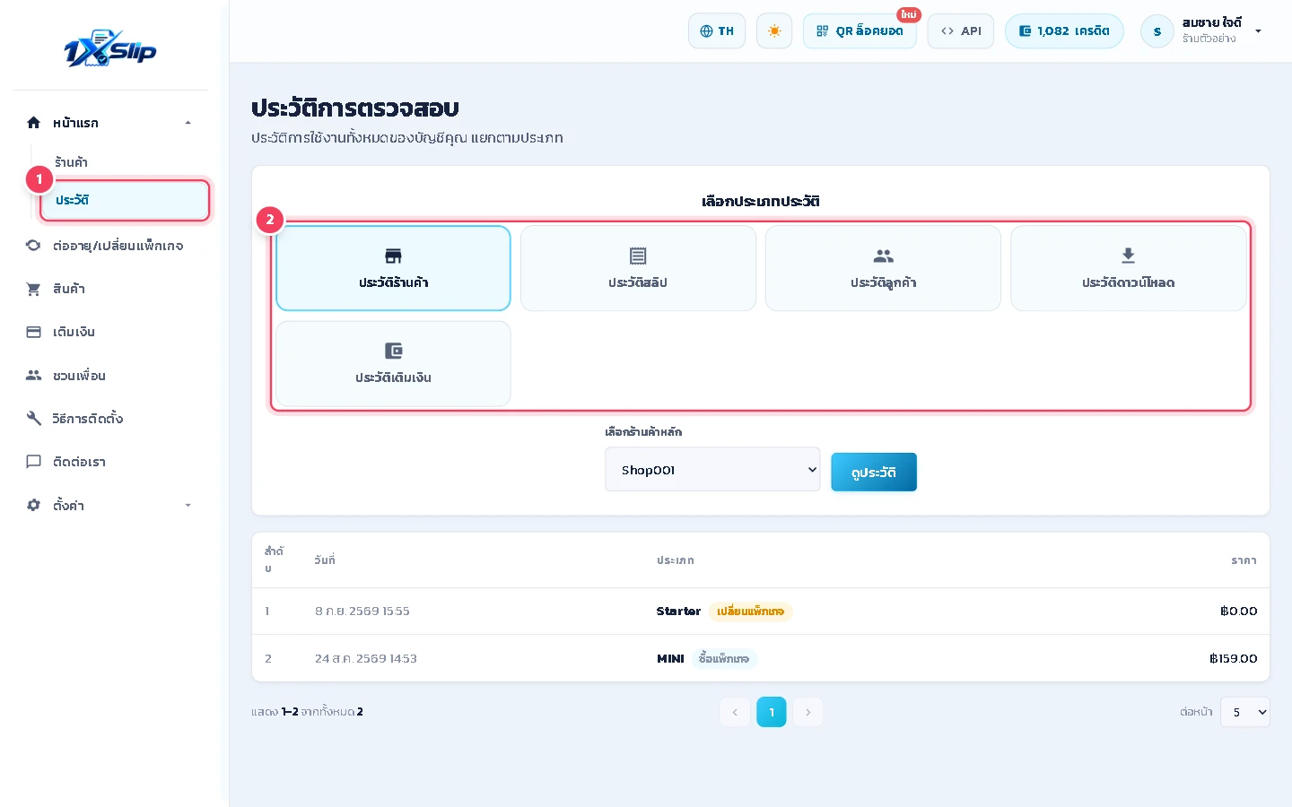Click the date 8 ก.ย. 2569 15:55

(362, 612)
